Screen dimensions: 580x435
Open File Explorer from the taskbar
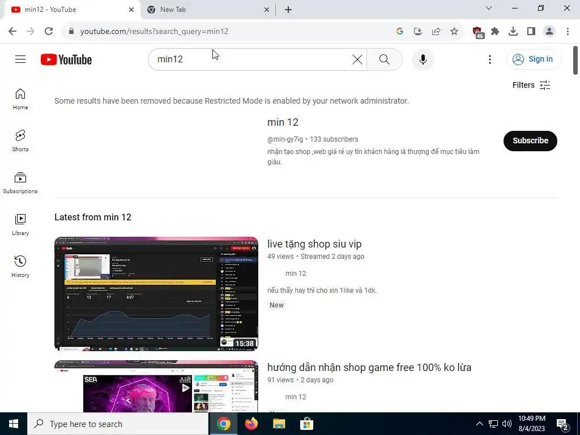pos(279,424)
